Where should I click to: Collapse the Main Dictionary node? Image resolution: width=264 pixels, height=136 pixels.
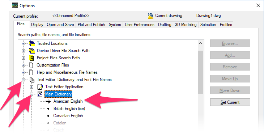31,94
